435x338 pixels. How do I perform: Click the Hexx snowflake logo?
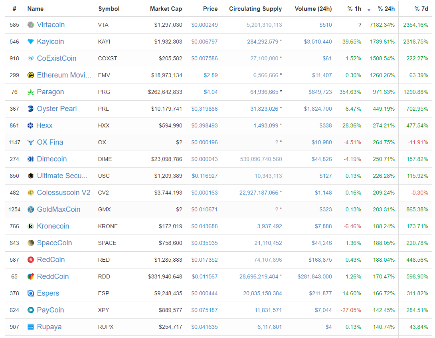(x=30, y=125)
